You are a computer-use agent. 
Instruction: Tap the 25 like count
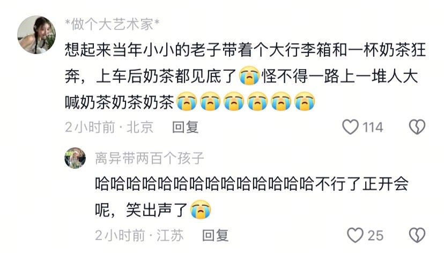click(x=375, y=235)
